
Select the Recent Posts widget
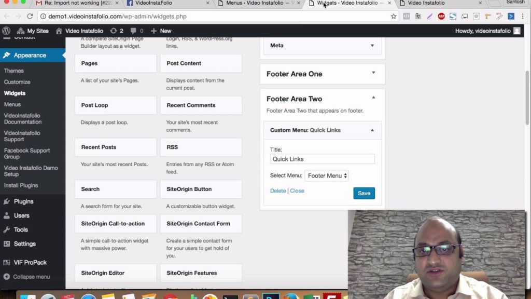point(116,147)
